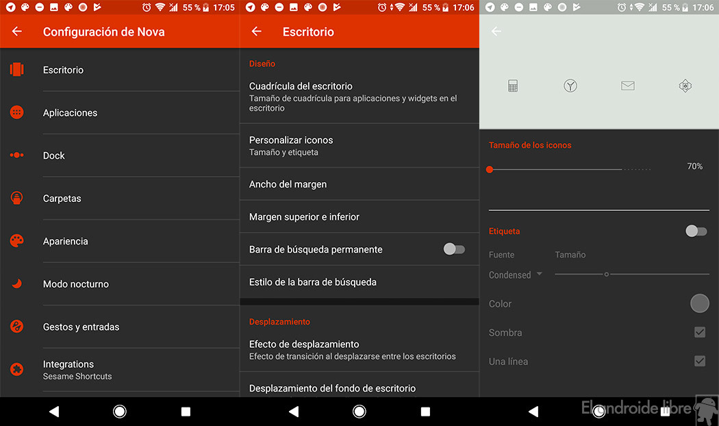Viewport: 719px width, 426px height.
Task: Toggle the Una línea checkbox
Action: point(700,361)
